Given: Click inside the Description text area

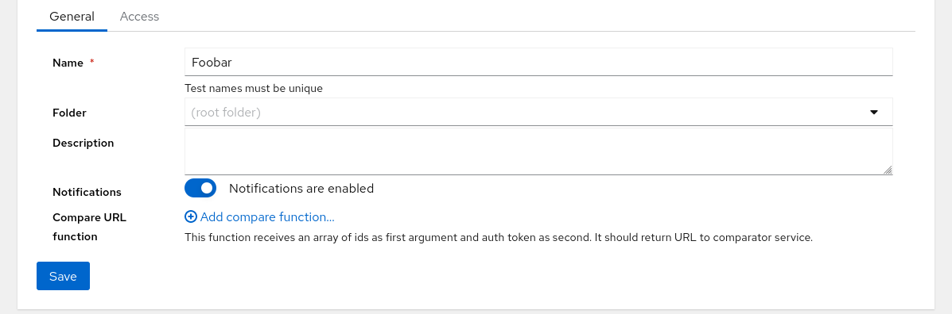Looking at the screenshot, I should [538, 151].
